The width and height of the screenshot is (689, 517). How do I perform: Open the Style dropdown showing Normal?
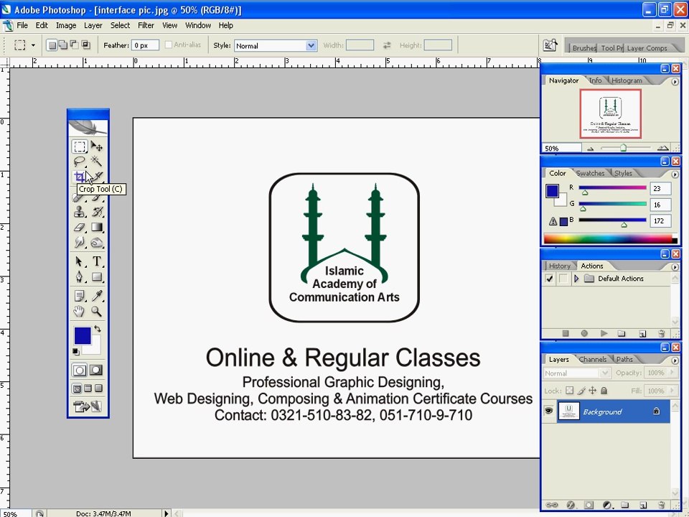276,45
